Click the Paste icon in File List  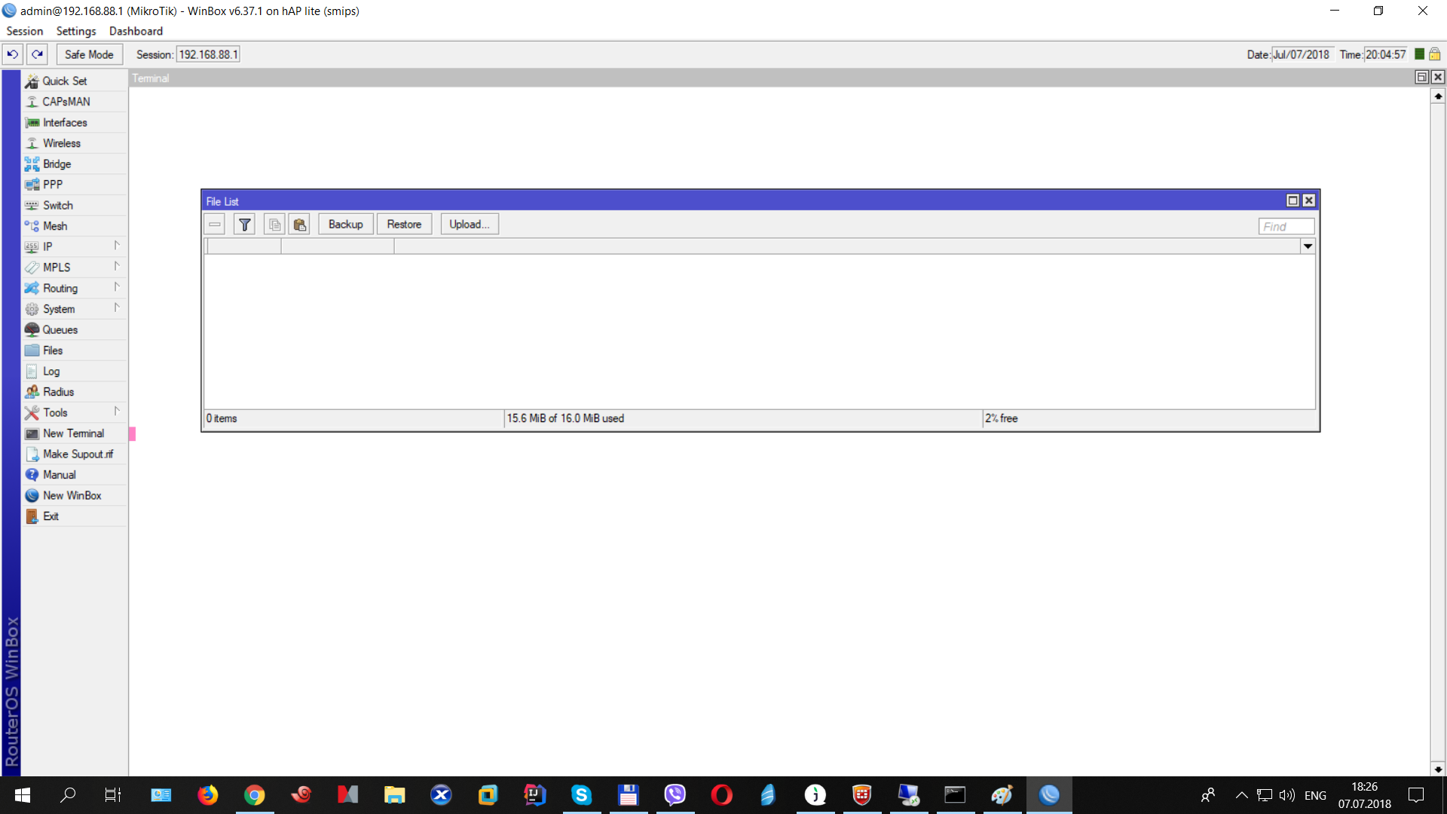pyautogui.click(x=300, y=225)
